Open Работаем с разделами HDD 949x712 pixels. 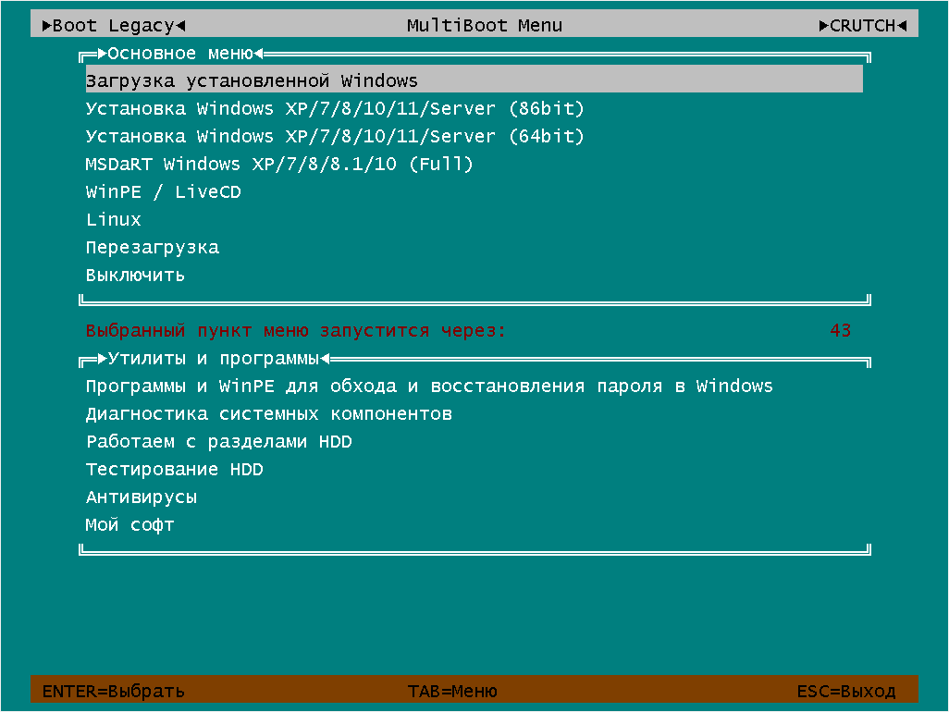[x=218, y=441]
